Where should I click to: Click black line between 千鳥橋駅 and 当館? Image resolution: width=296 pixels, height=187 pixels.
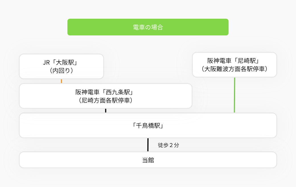point(148,145)
